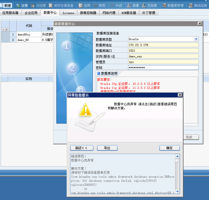Close the 异常信息提示 dialog
Image resolution: width=209 pixels, height=200 pixels.
(180, 95)
